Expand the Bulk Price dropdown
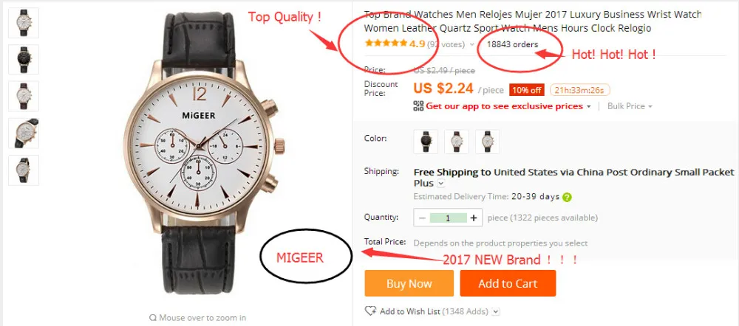739x326 pixels. (630, 106)
